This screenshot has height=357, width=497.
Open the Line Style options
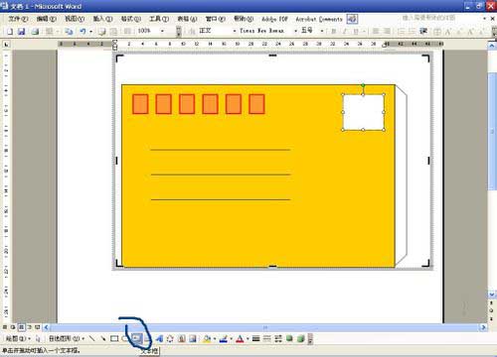(255, 338)
